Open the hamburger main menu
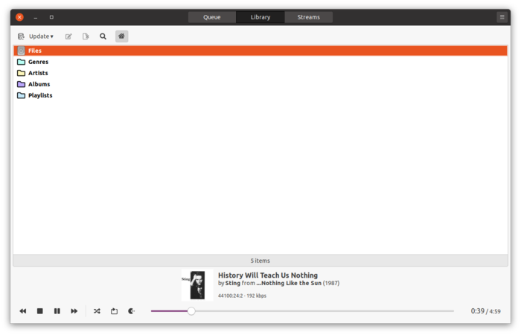 click(502, 16)
